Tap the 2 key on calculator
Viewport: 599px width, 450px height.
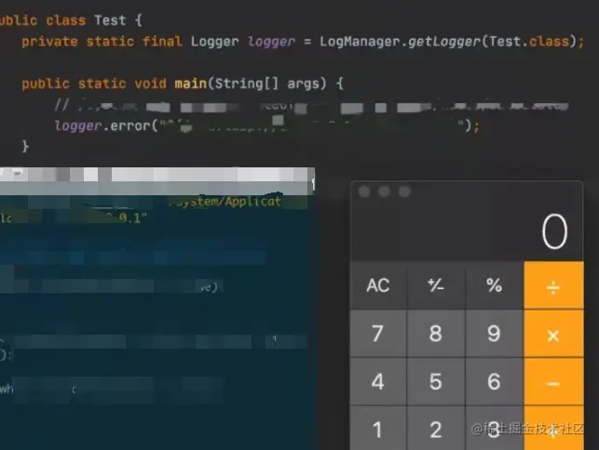tap(436, 429)
